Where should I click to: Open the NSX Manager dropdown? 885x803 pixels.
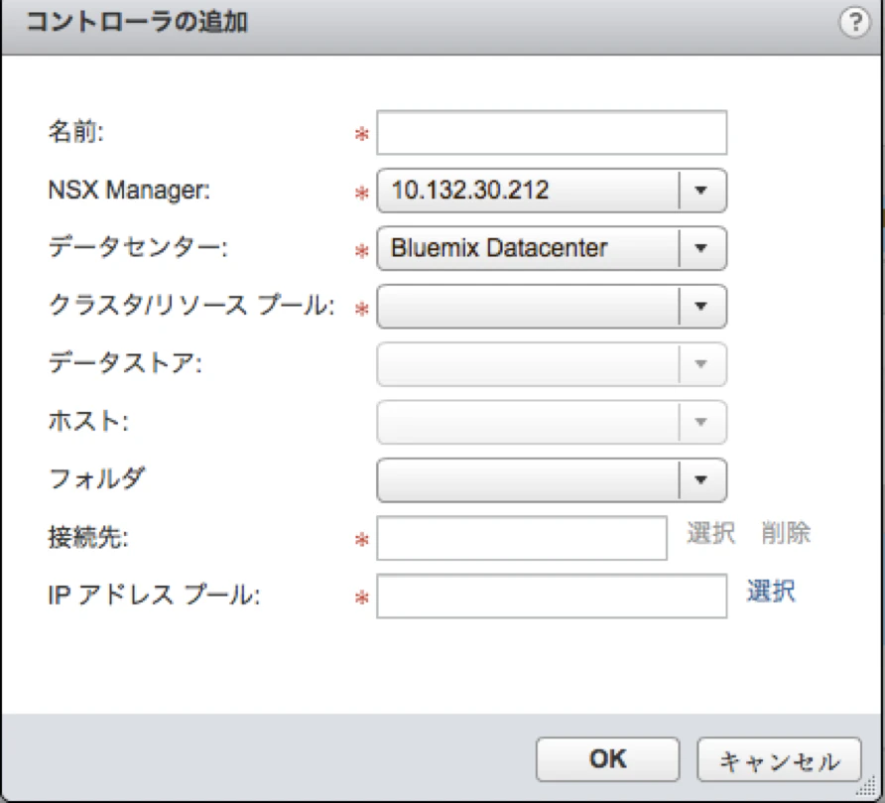tap(552, 191)
